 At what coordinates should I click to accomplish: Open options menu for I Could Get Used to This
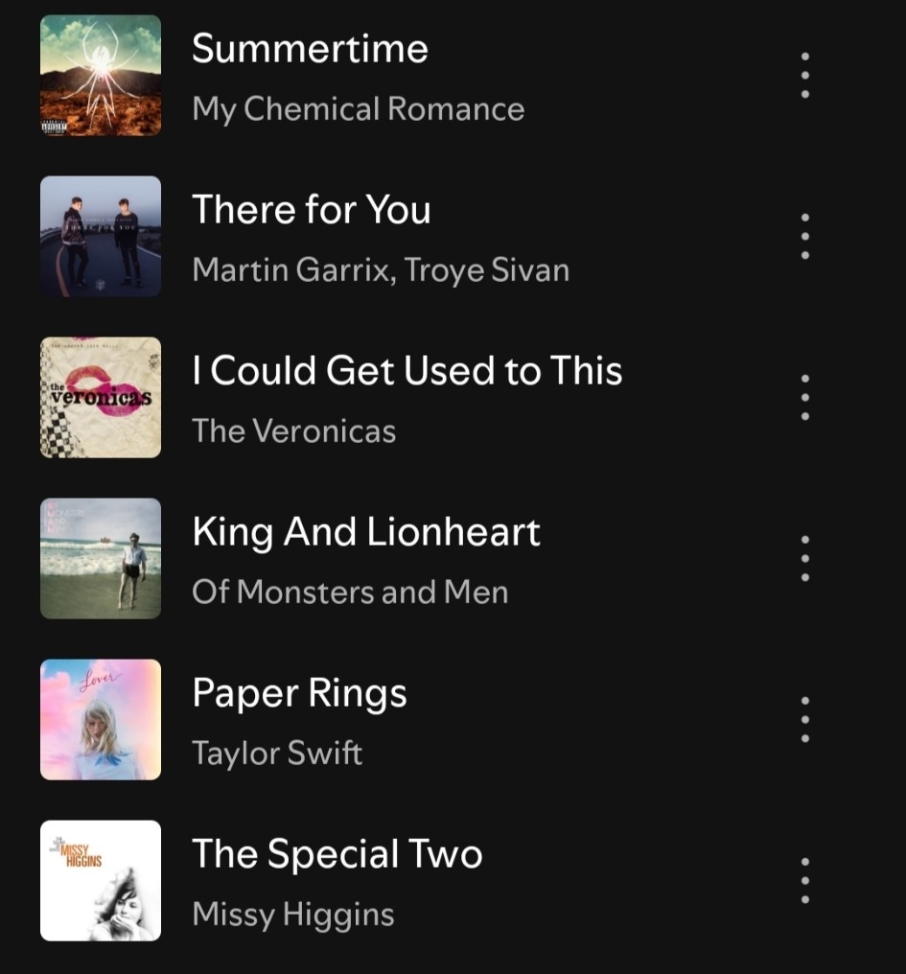click(804, 397)
